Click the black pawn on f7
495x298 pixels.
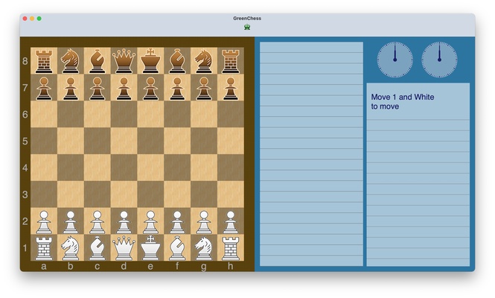177,88
